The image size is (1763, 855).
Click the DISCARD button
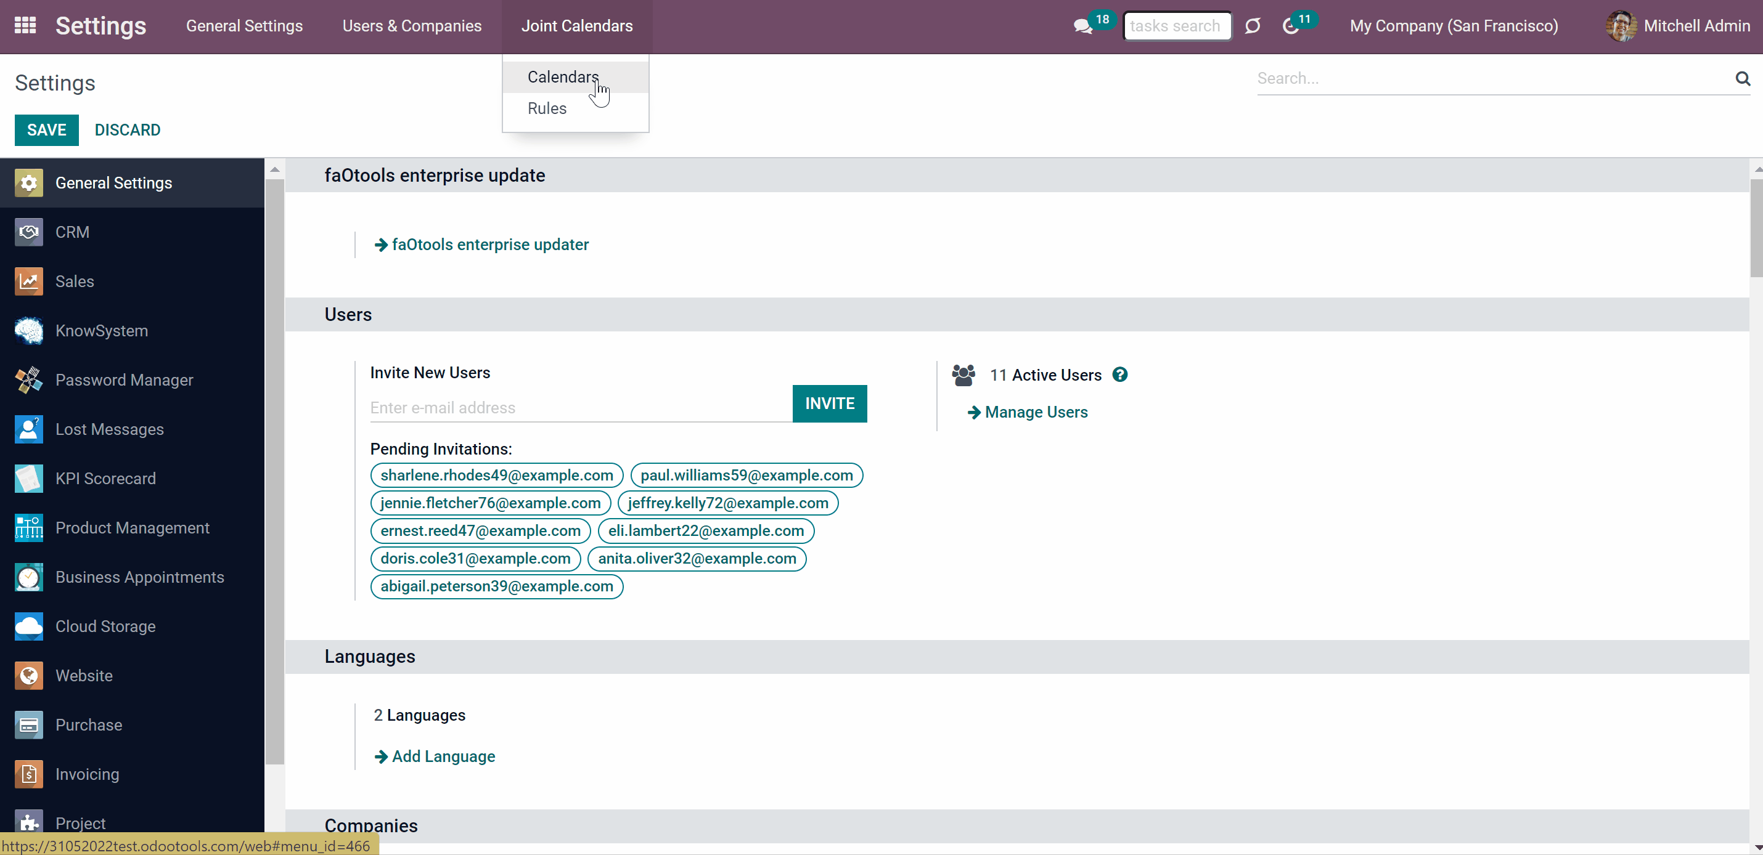pyautogui.click(x=128, y=130)
